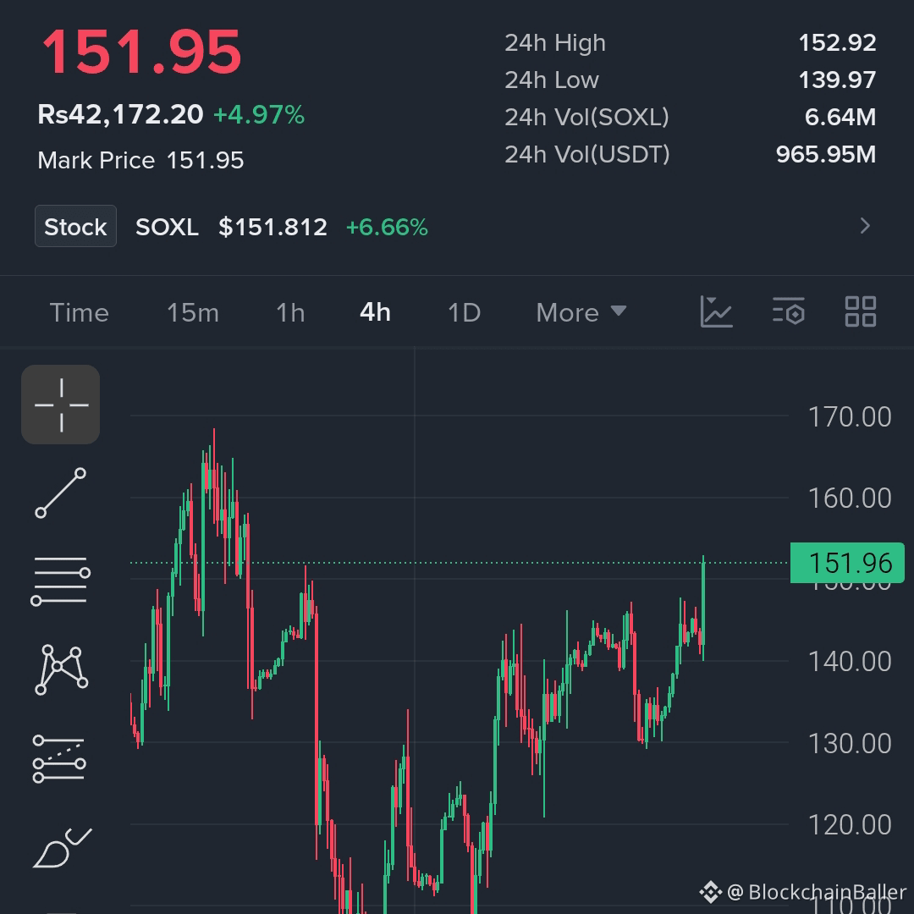
Task: Tap the $151.812 stock price
Action: (273, 228)
